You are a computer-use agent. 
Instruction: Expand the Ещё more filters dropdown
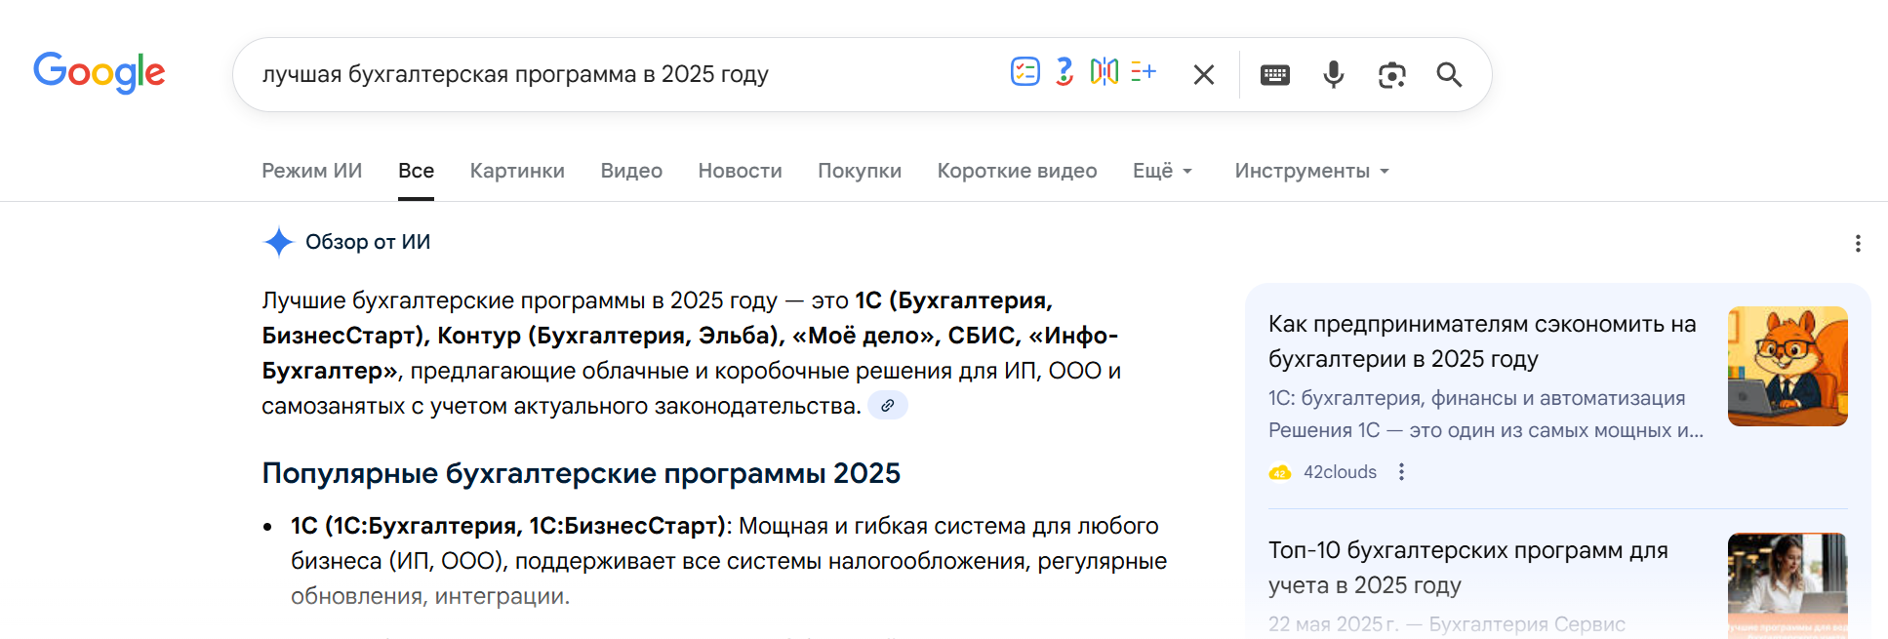click(1162, 171)
